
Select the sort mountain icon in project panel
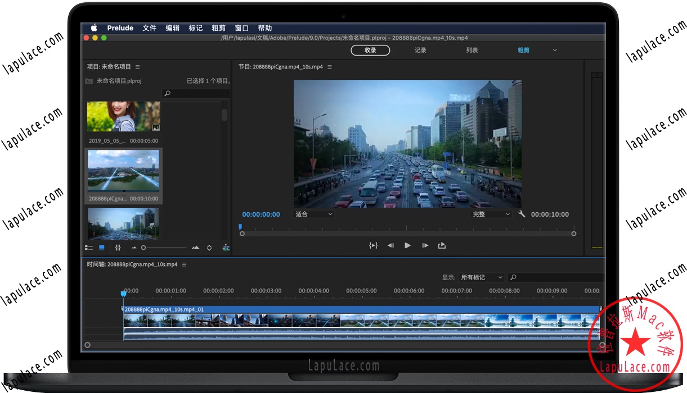point(196,247)
